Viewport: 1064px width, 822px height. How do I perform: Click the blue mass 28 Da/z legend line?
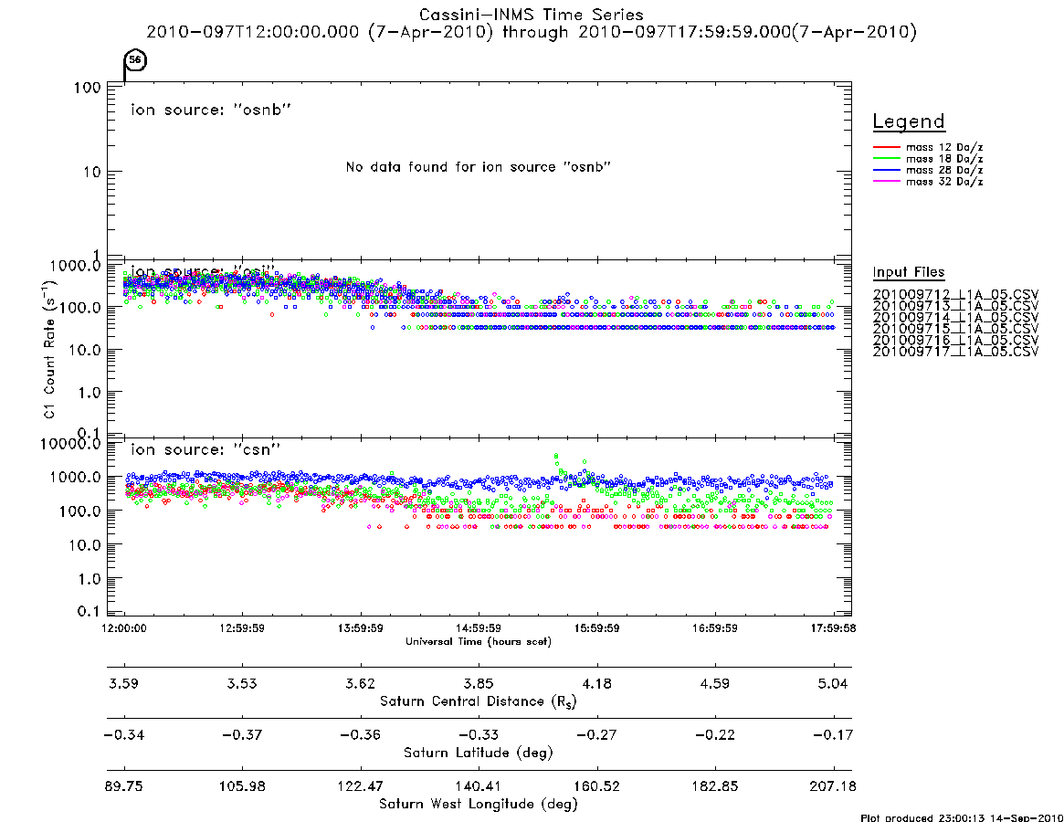(x=886, y=171)
